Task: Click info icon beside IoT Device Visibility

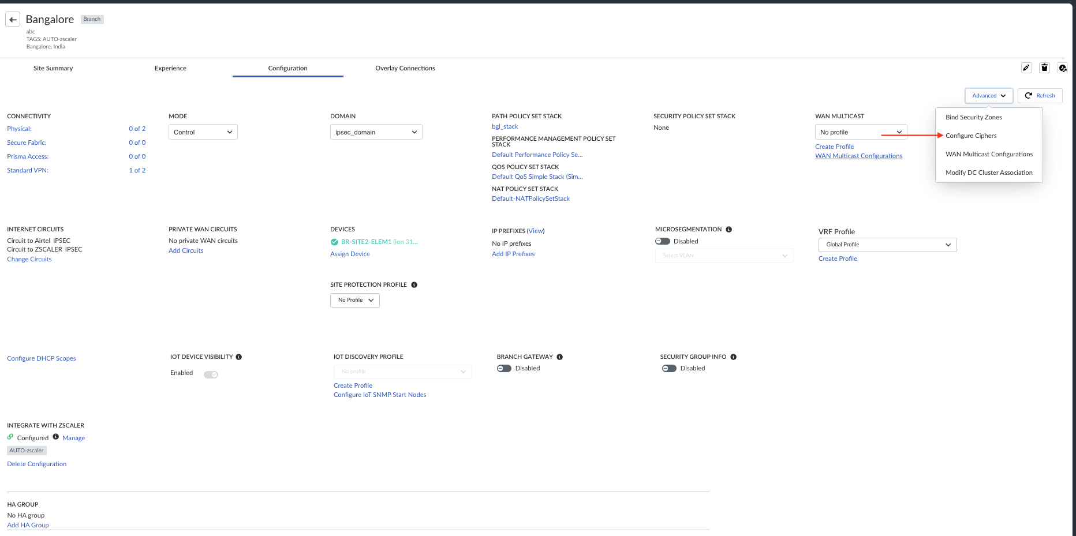Action: tap(239, 357)
